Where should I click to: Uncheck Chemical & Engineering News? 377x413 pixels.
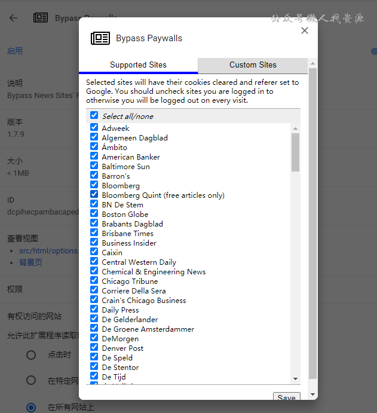pos(94,271)
